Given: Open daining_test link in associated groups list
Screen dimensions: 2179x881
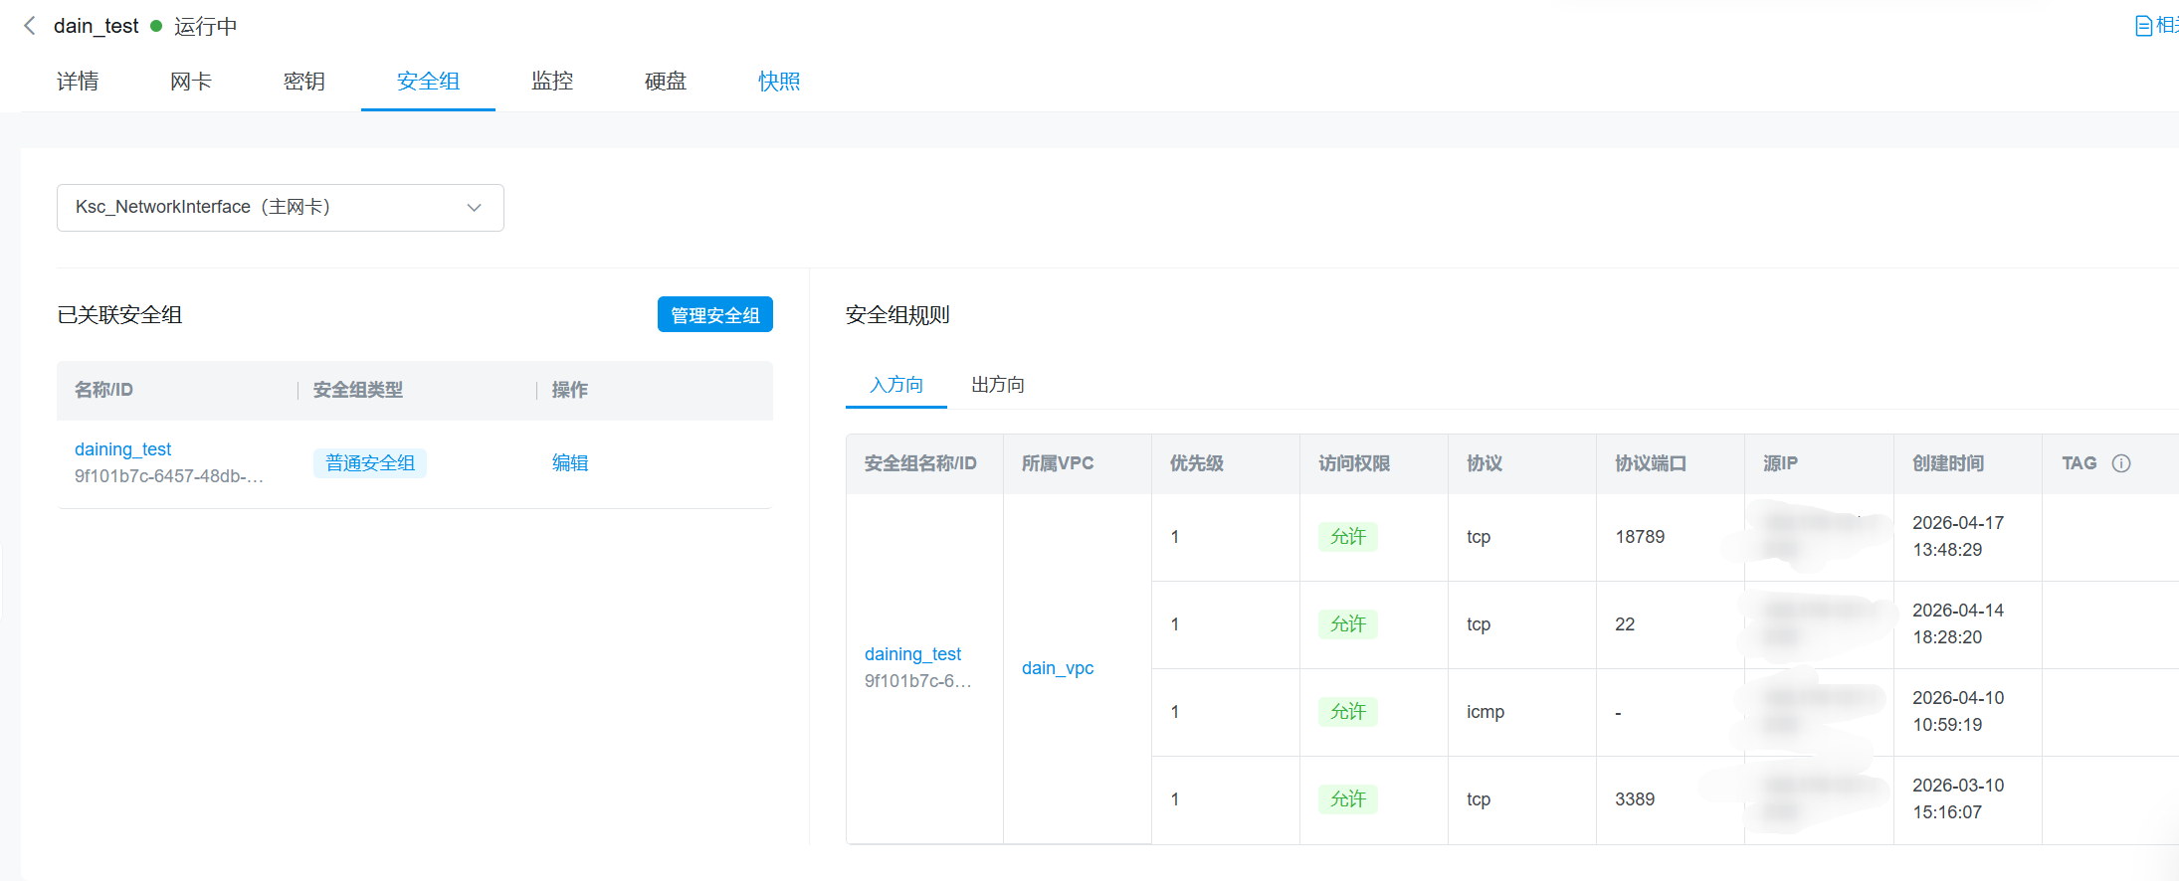Looking at the screenshot, I should tap(123, 449).
